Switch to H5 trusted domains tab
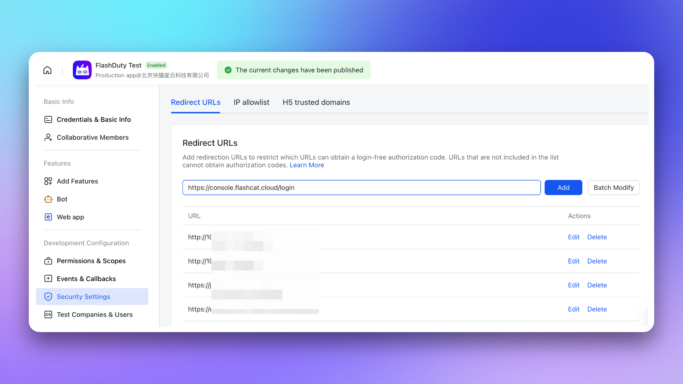 point(316,102)
